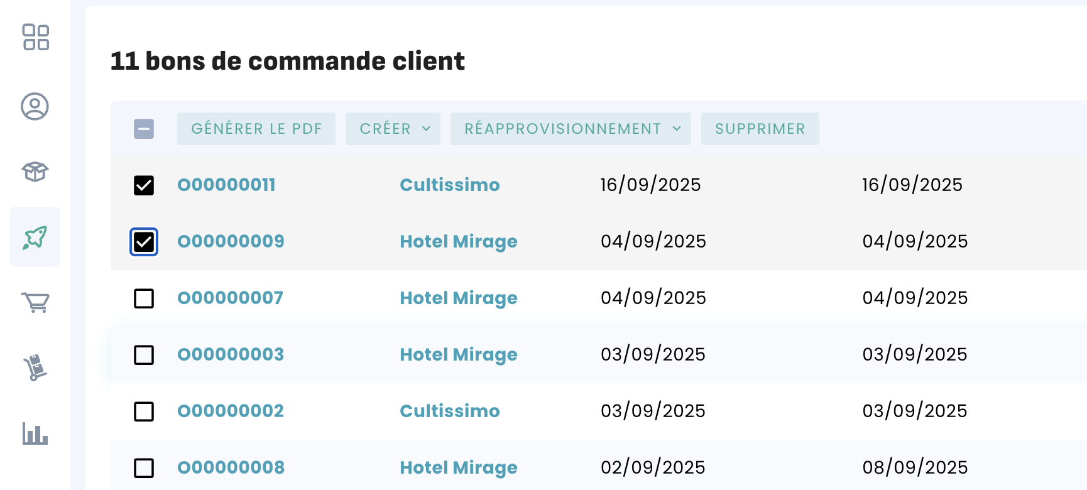Image resolution: width=1087 pixels, height=490 pixels.
Task: Open the bar chart statistics icon
Action: pos(35,433)
